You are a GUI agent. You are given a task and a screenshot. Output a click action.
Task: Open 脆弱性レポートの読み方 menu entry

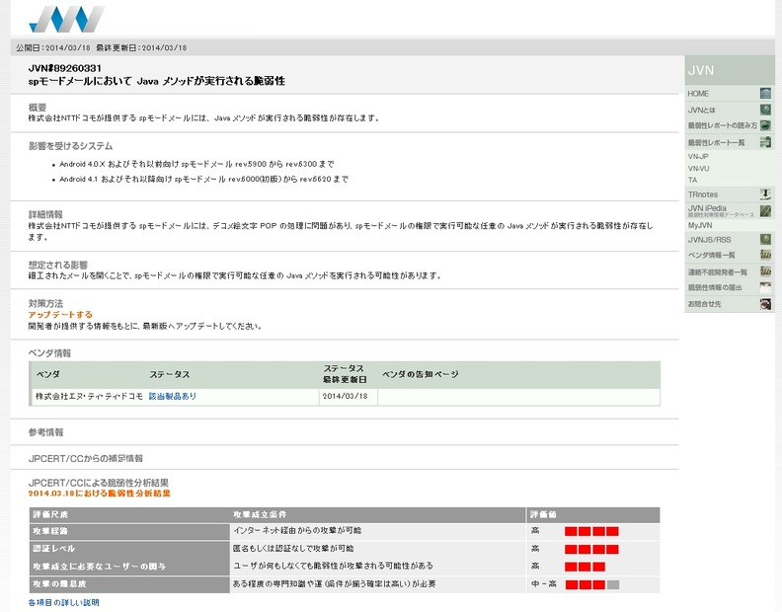point(722,125)
